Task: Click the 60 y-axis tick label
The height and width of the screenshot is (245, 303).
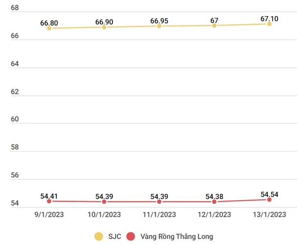Action: 15,120
